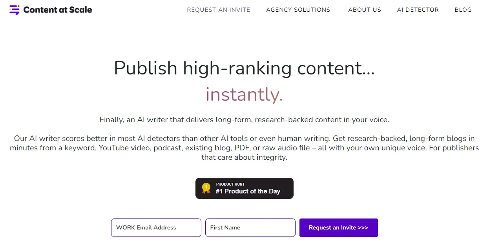Viewport: 480px width, 251px height.
Task: Open the REQUEST AN INVITE navigation item
Action: (x=218, y=10)
